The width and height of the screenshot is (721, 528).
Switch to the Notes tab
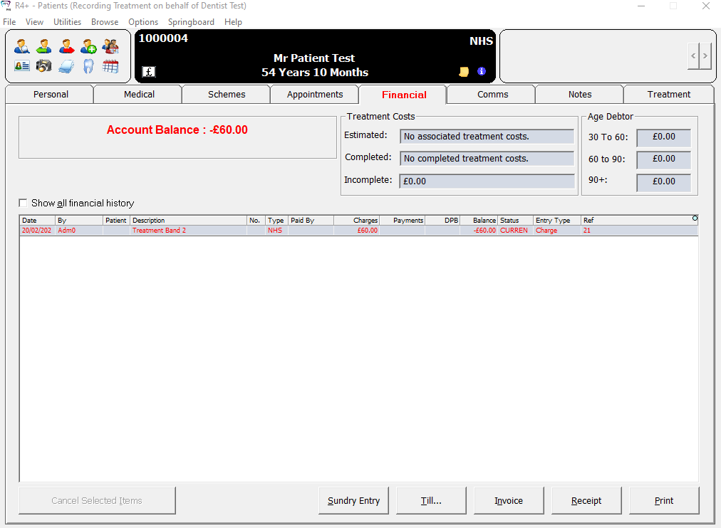[x=580, y=94]
